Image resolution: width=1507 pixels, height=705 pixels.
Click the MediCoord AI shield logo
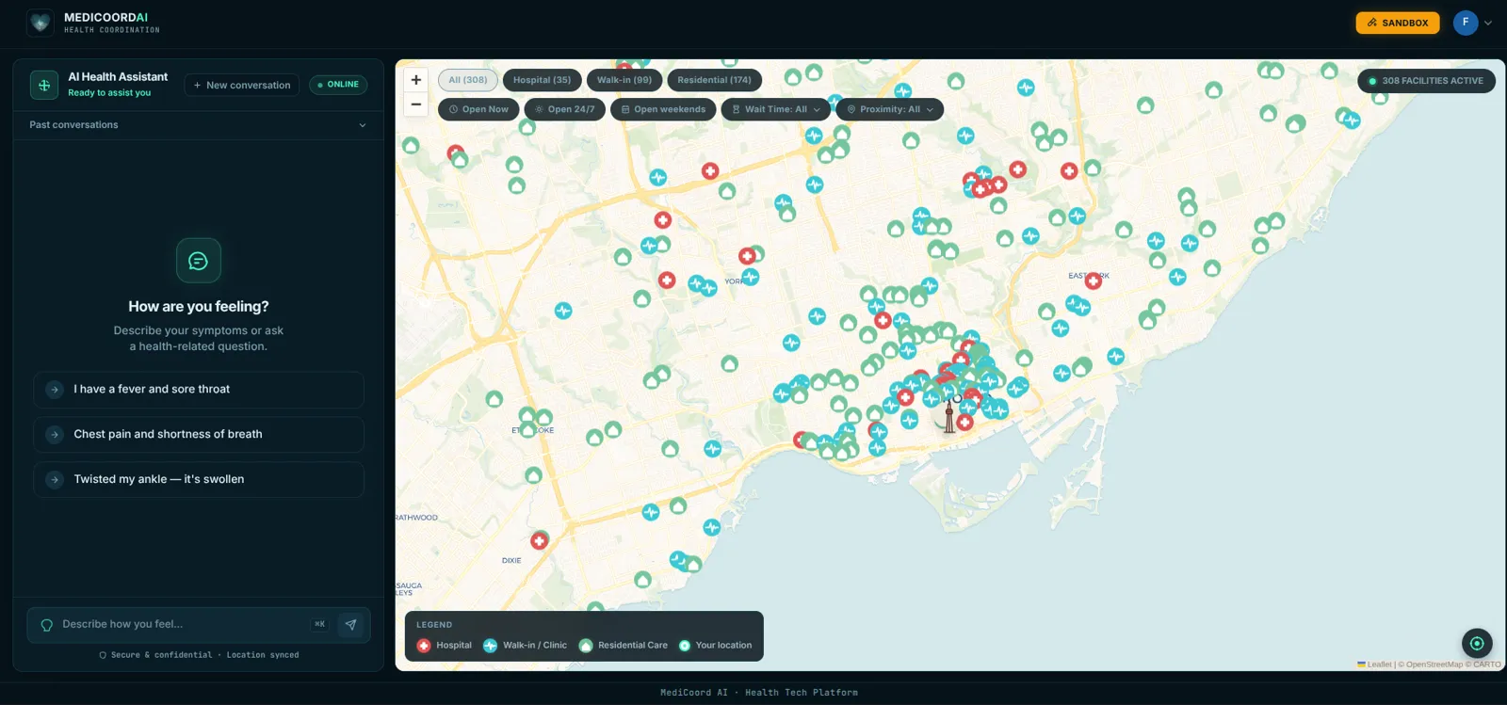tap(40, 23)
